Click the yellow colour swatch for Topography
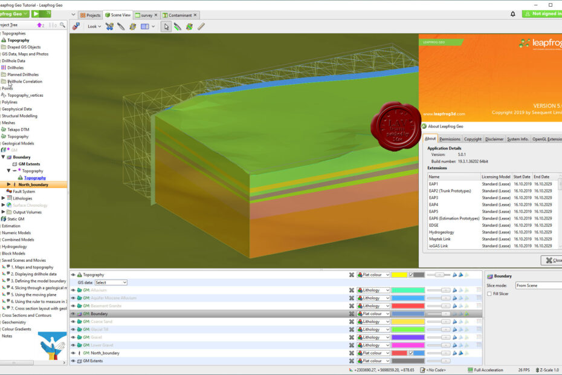Viewport: 562px width, 375px height. pyautogui.click(x=399, y=275)
